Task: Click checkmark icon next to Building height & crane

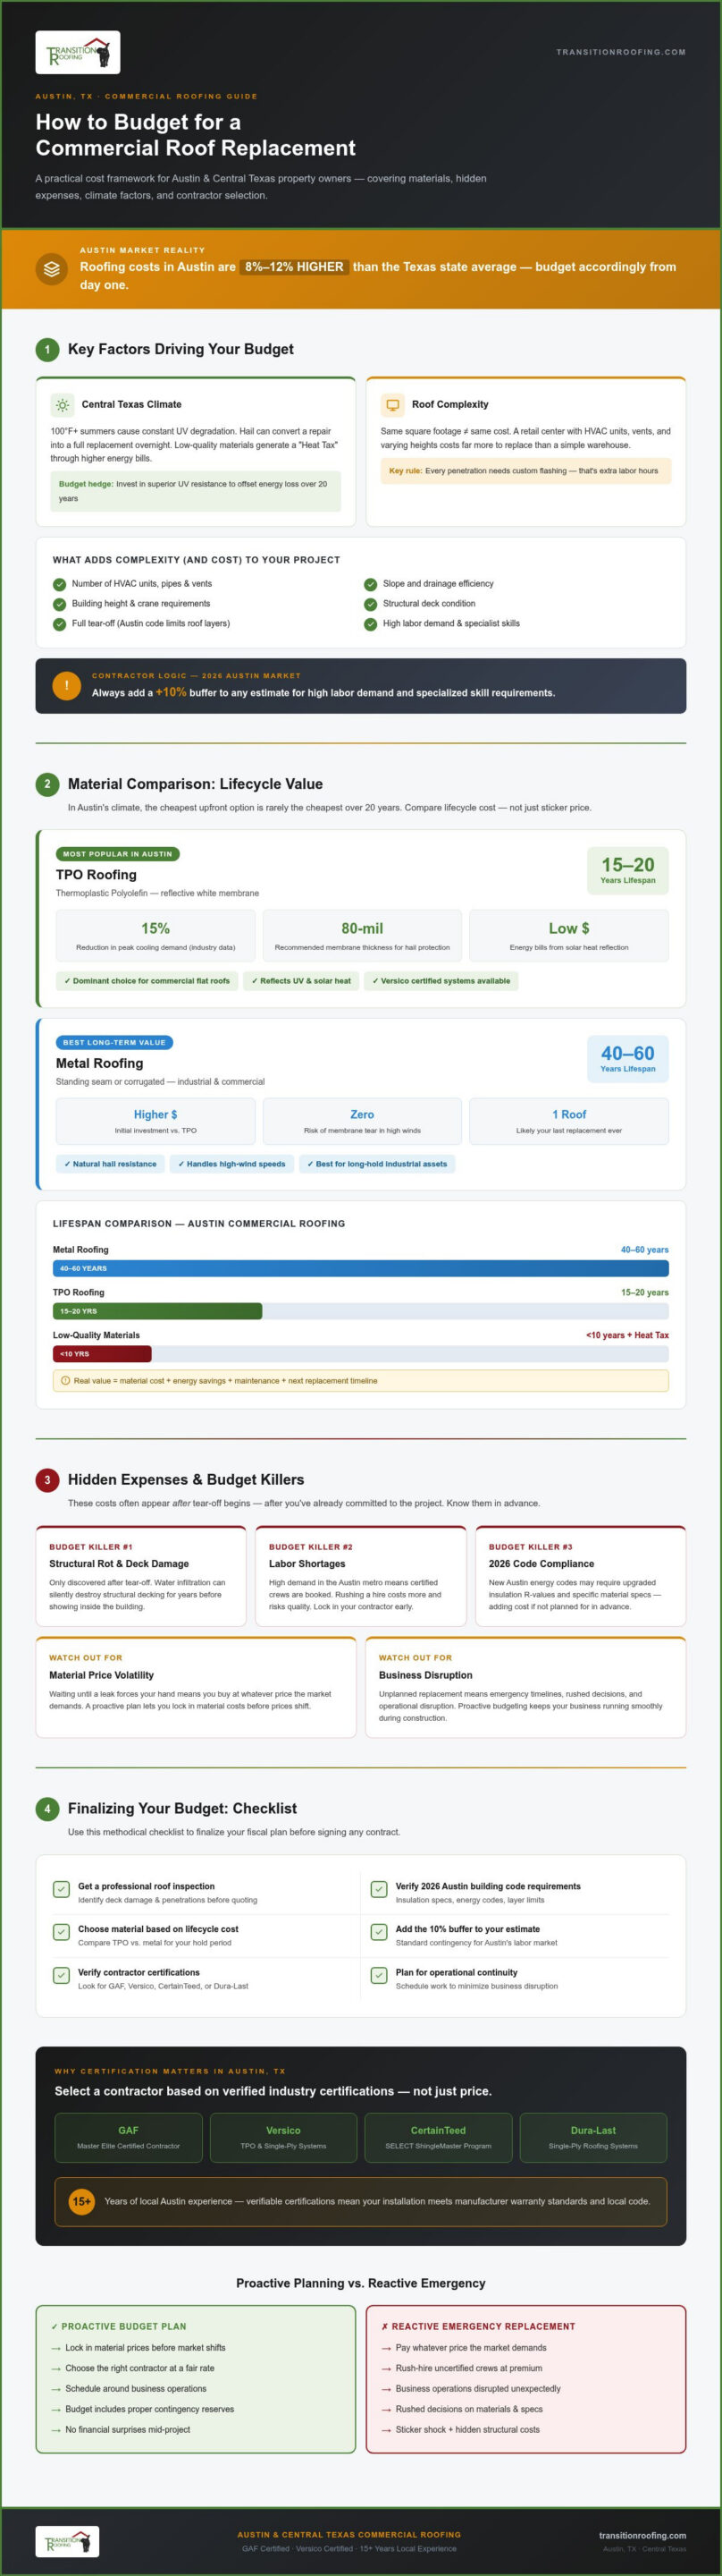Action: click(x=60, y=604)
